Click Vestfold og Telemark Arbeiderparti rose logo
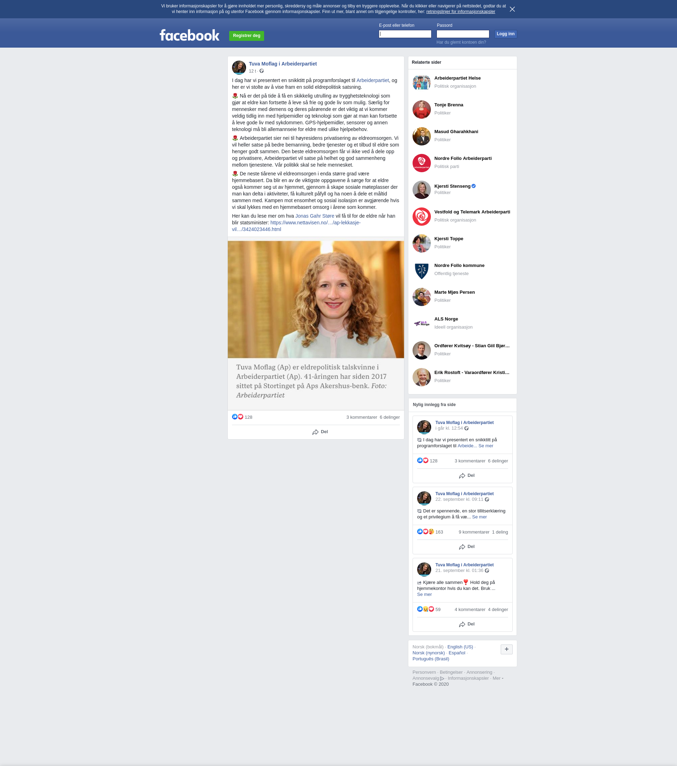The width and height of the screenshot is (677, 766). click(x=421, y=217)
